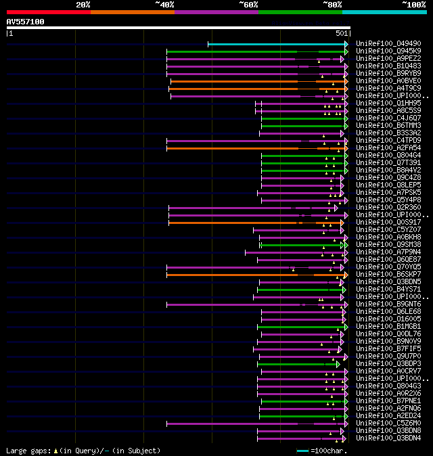Screen dimensions: 433x456
Task: Click the orange alignment bar of A0BVE0
Action: pyautogui.click(x=258, y=81)
